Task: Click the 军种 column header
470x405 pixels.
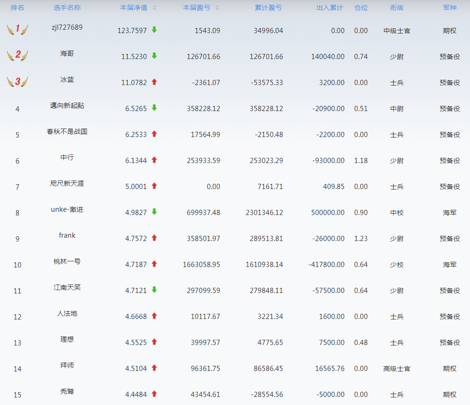Action: click(x=450, y=8)
